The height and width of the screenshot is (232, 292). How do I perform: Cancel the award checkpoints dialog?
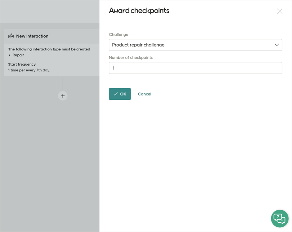[x=144, y=94]
